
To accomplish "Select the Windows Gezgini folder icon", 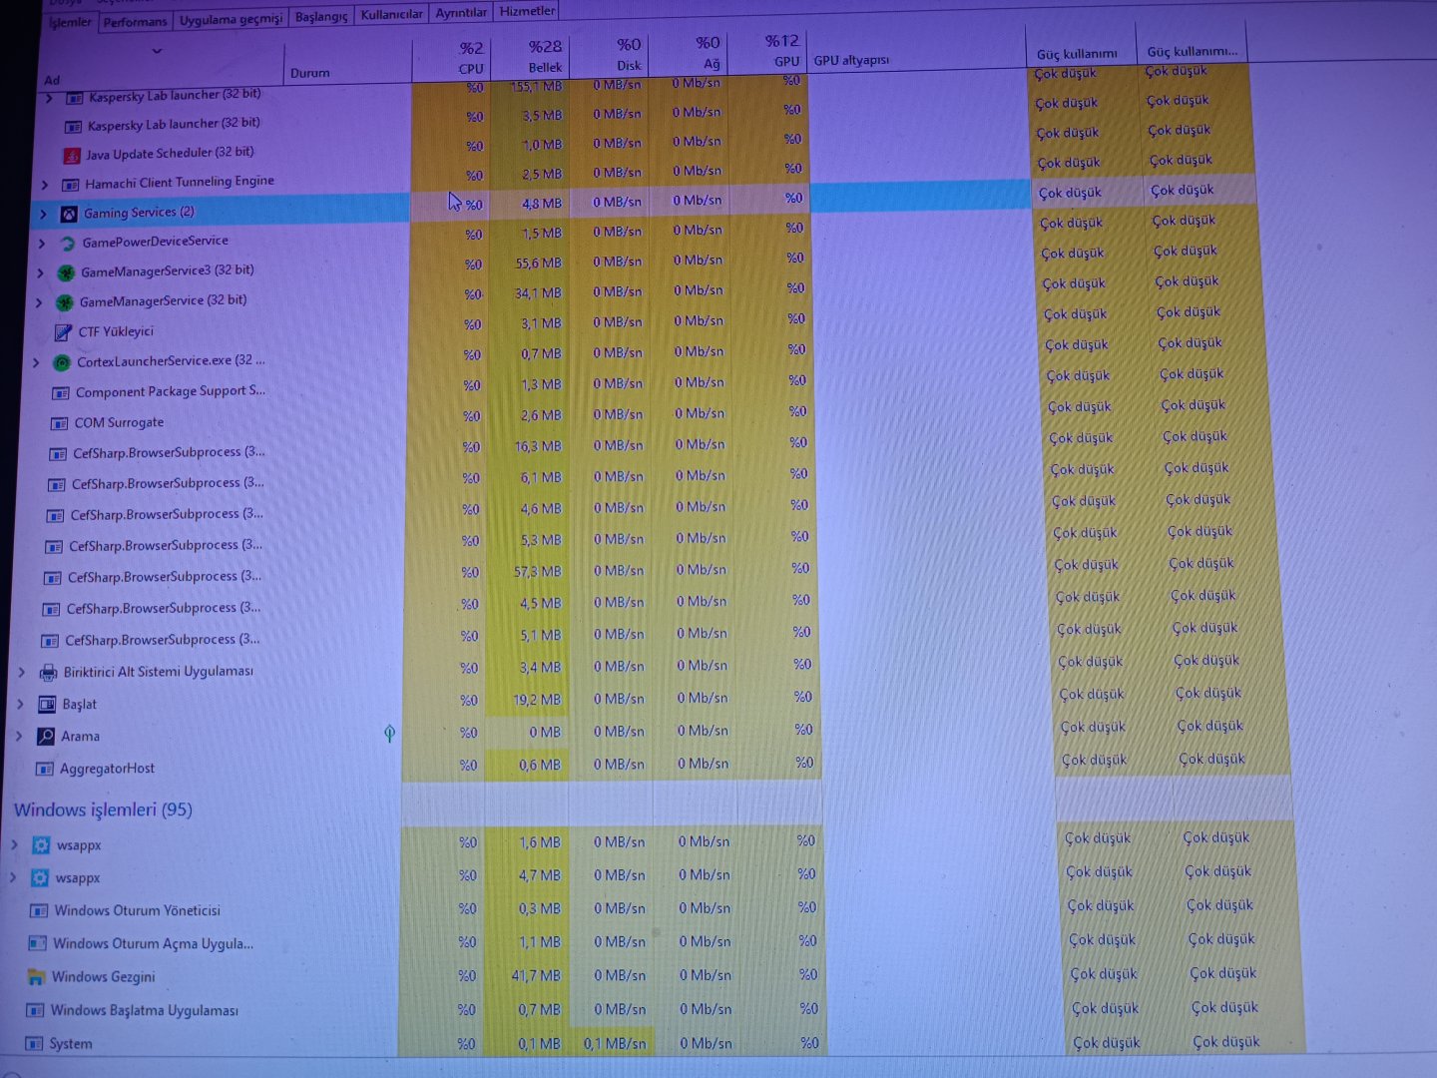I will pos(36,977).
